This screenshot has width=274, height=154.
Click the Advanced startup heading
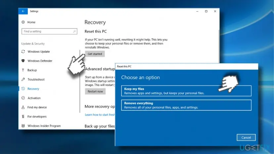tap(100, 69)
